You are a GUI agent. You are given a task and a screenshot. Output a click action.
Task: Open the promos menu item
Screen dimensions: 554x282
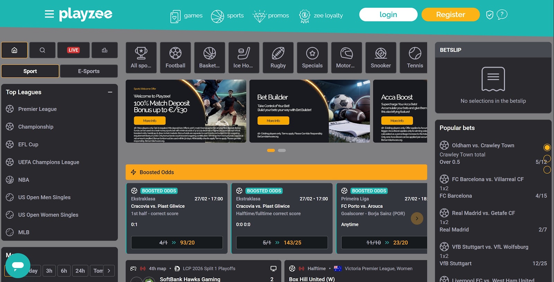271,16
